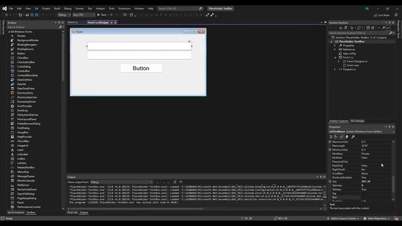
Task: Click the Alphabetical sort icon in Properties panel
Action: tap(336, 137)
